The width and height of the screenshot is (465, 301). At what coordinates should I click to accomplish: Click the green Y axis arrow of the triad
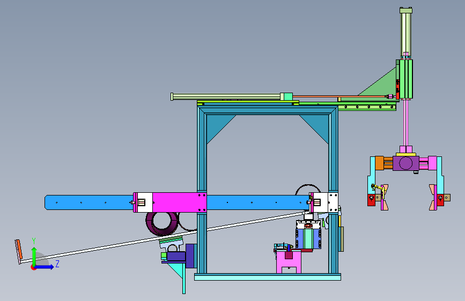point(34,256)
